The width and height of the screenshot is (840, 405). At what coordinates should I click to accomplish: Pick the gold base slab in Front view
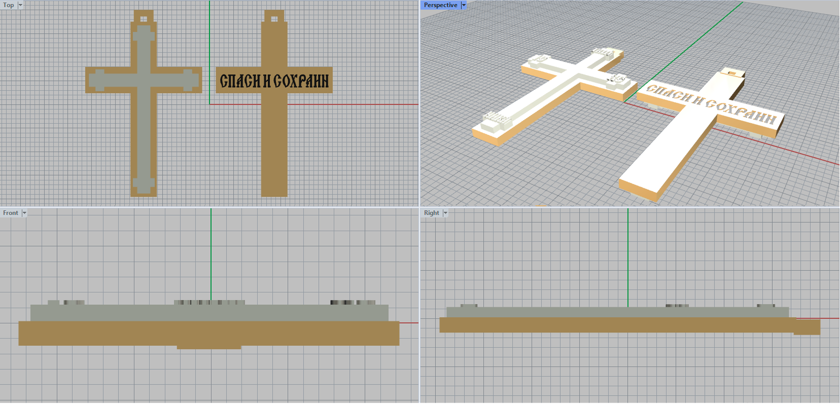[209, 333]
